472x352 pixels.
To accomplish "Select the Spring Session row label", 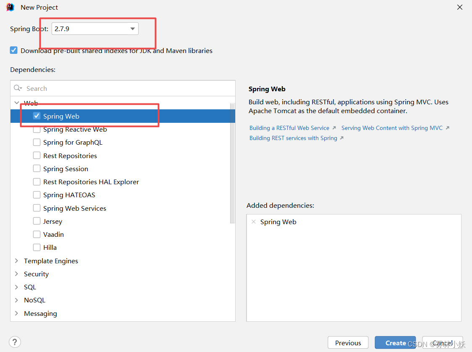I will (x=66, y=169).
